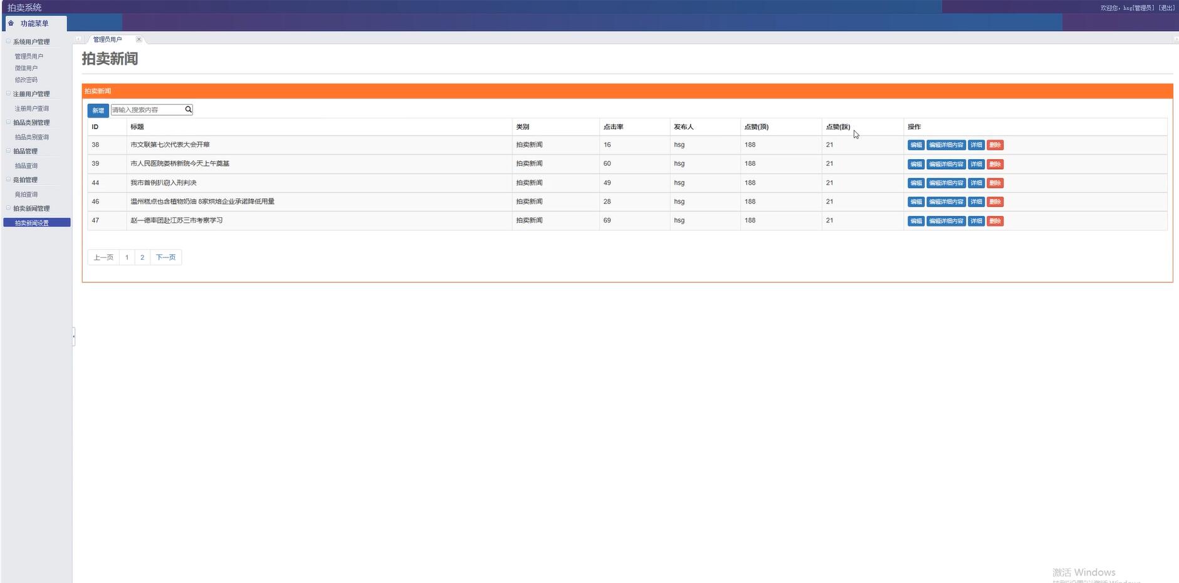
Task: Click title 赵一德率团赴江苏三市考察学习
Action: pyautogui.click(x=177, y=220)
